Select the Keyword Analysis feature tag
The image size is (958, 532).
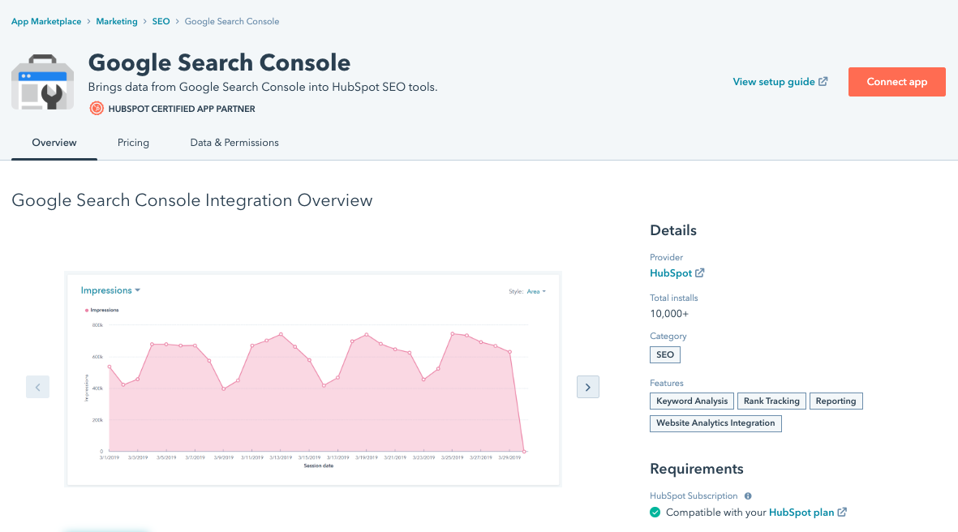pos(692,401)
